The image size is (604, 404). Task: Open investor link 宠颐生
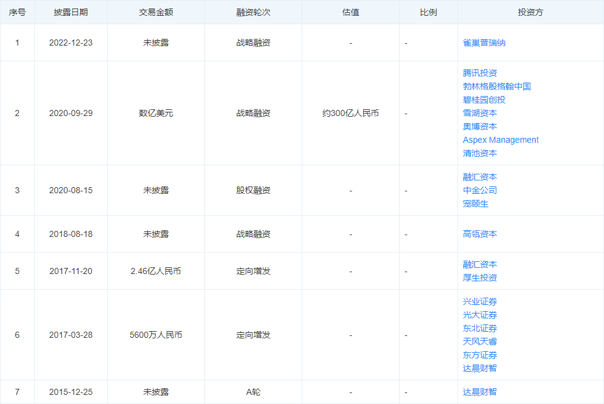click(475, 204)
